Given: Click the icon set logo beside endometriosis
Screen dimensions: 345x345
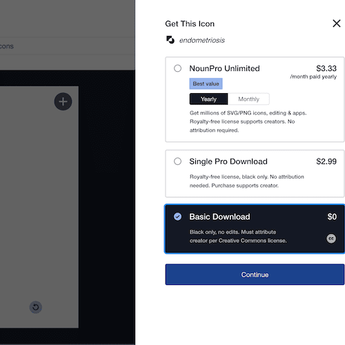Looking at the screenshot, I should (170, 40).
